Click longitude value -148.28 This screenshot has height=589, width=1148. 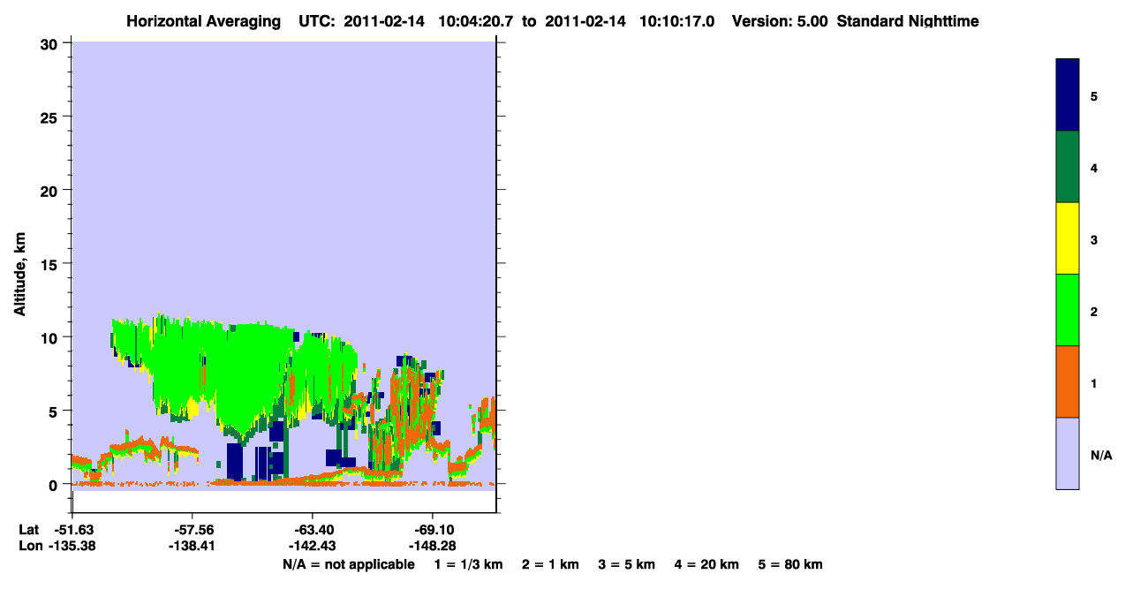[x=432, y=547]
